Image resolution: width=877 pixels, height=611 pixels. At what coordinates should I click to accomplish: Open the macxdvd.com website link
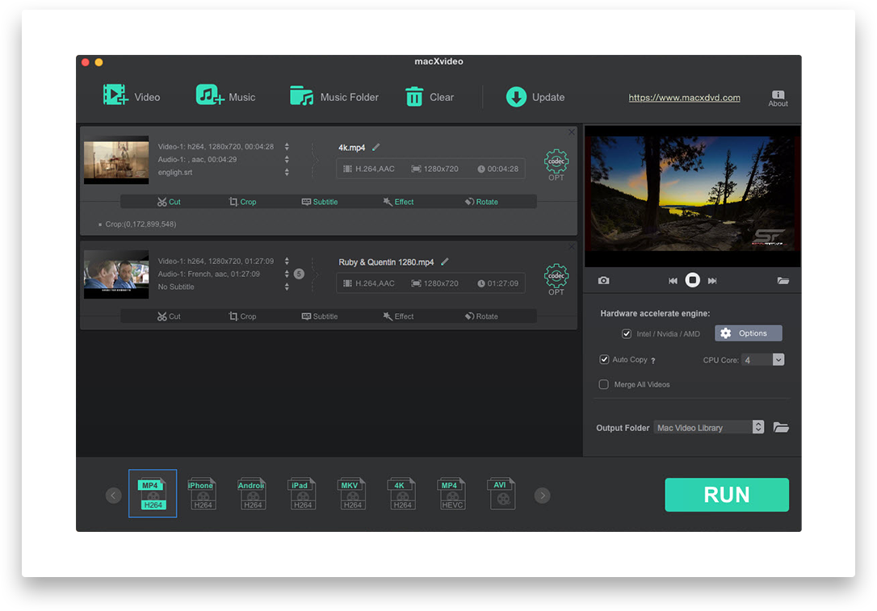click(x=684, y=98)
